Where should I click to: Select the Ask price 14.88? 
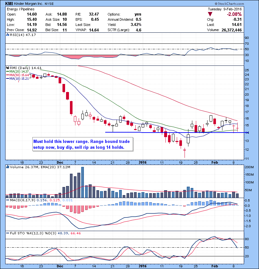pos(62,14)
